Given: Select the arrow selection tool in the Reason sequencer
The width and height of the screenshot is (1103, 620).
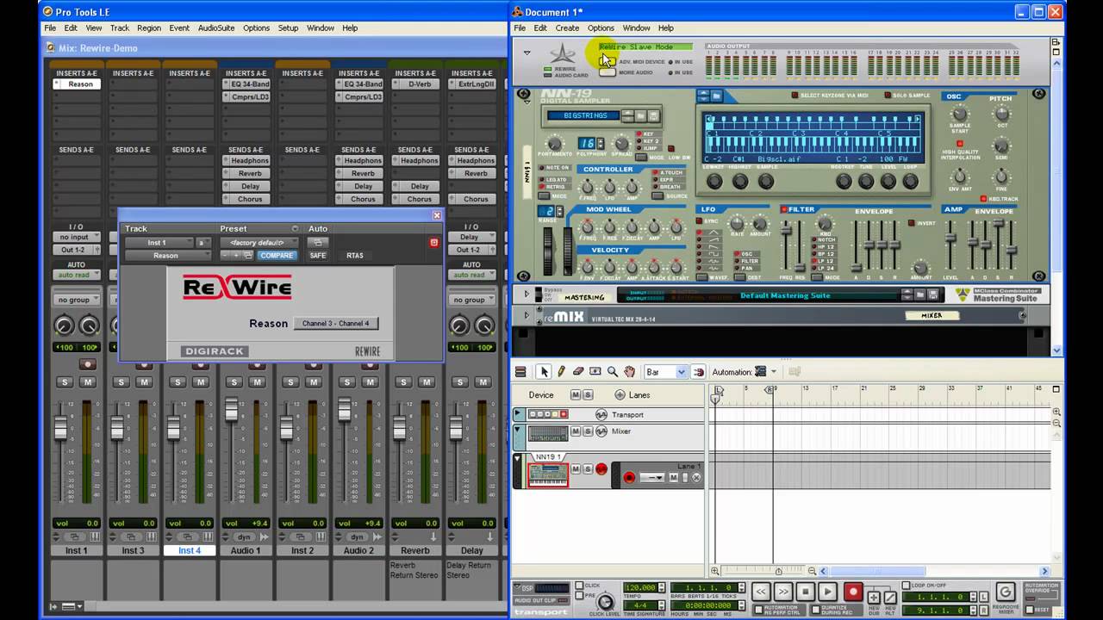Looking at the screenshot, I should [544, 372].
